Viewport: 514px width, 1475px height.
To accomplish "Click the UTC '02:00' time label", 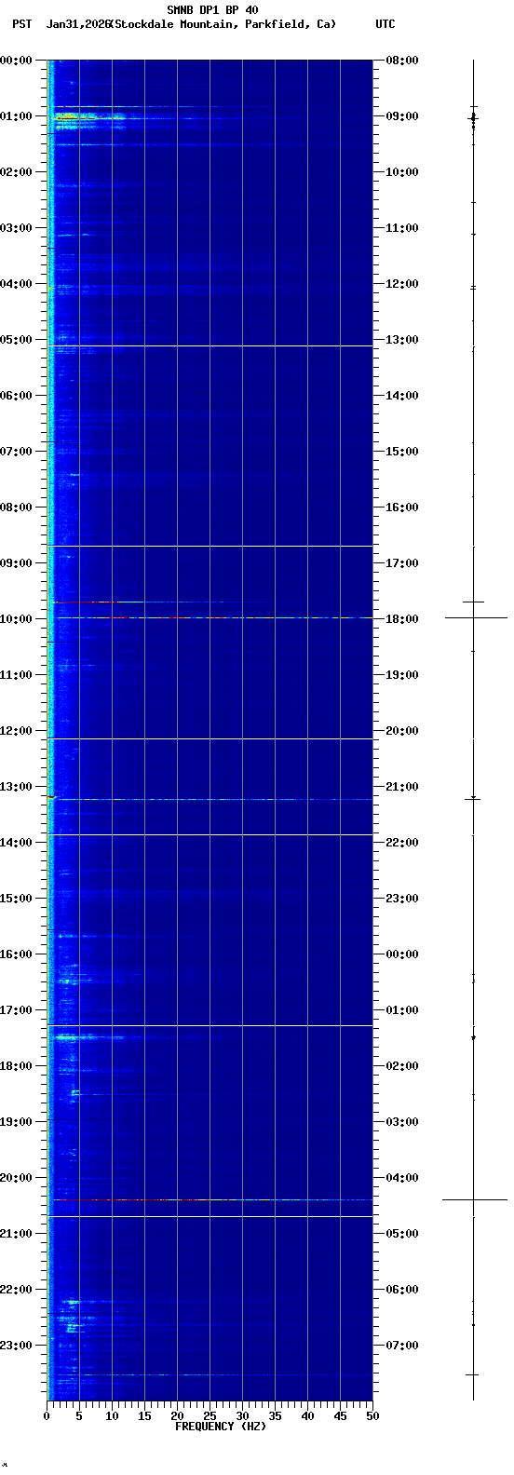I will pos(402,1066).
